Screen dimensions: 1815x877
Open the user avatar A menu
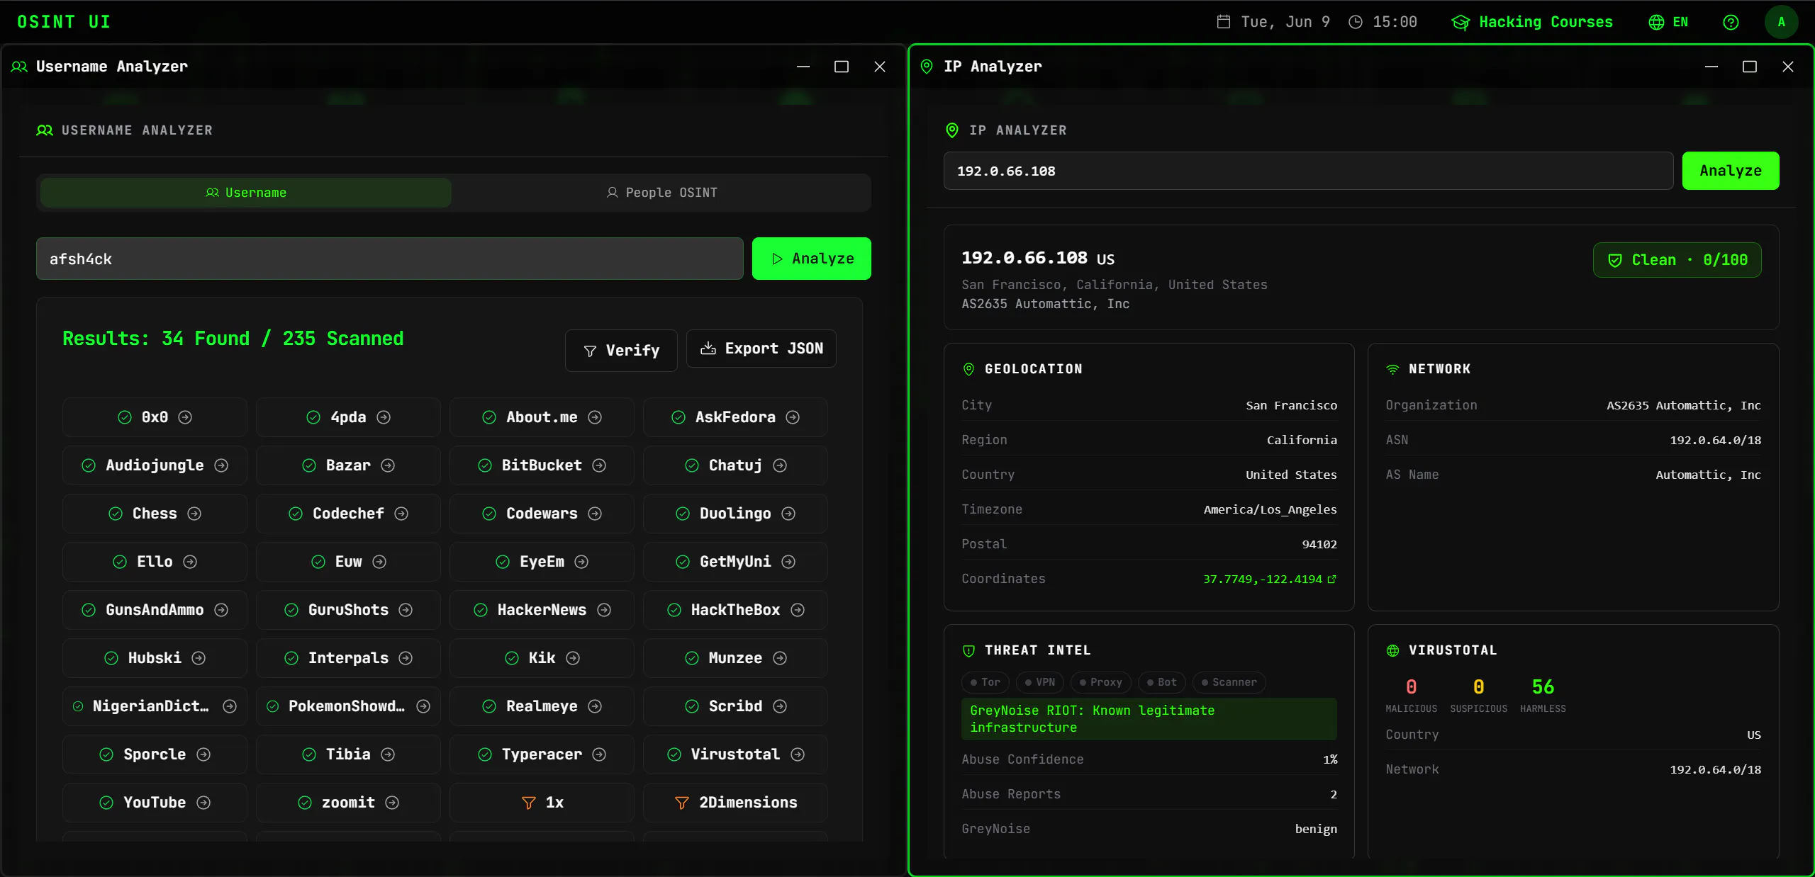click(x=1781, y=22)
